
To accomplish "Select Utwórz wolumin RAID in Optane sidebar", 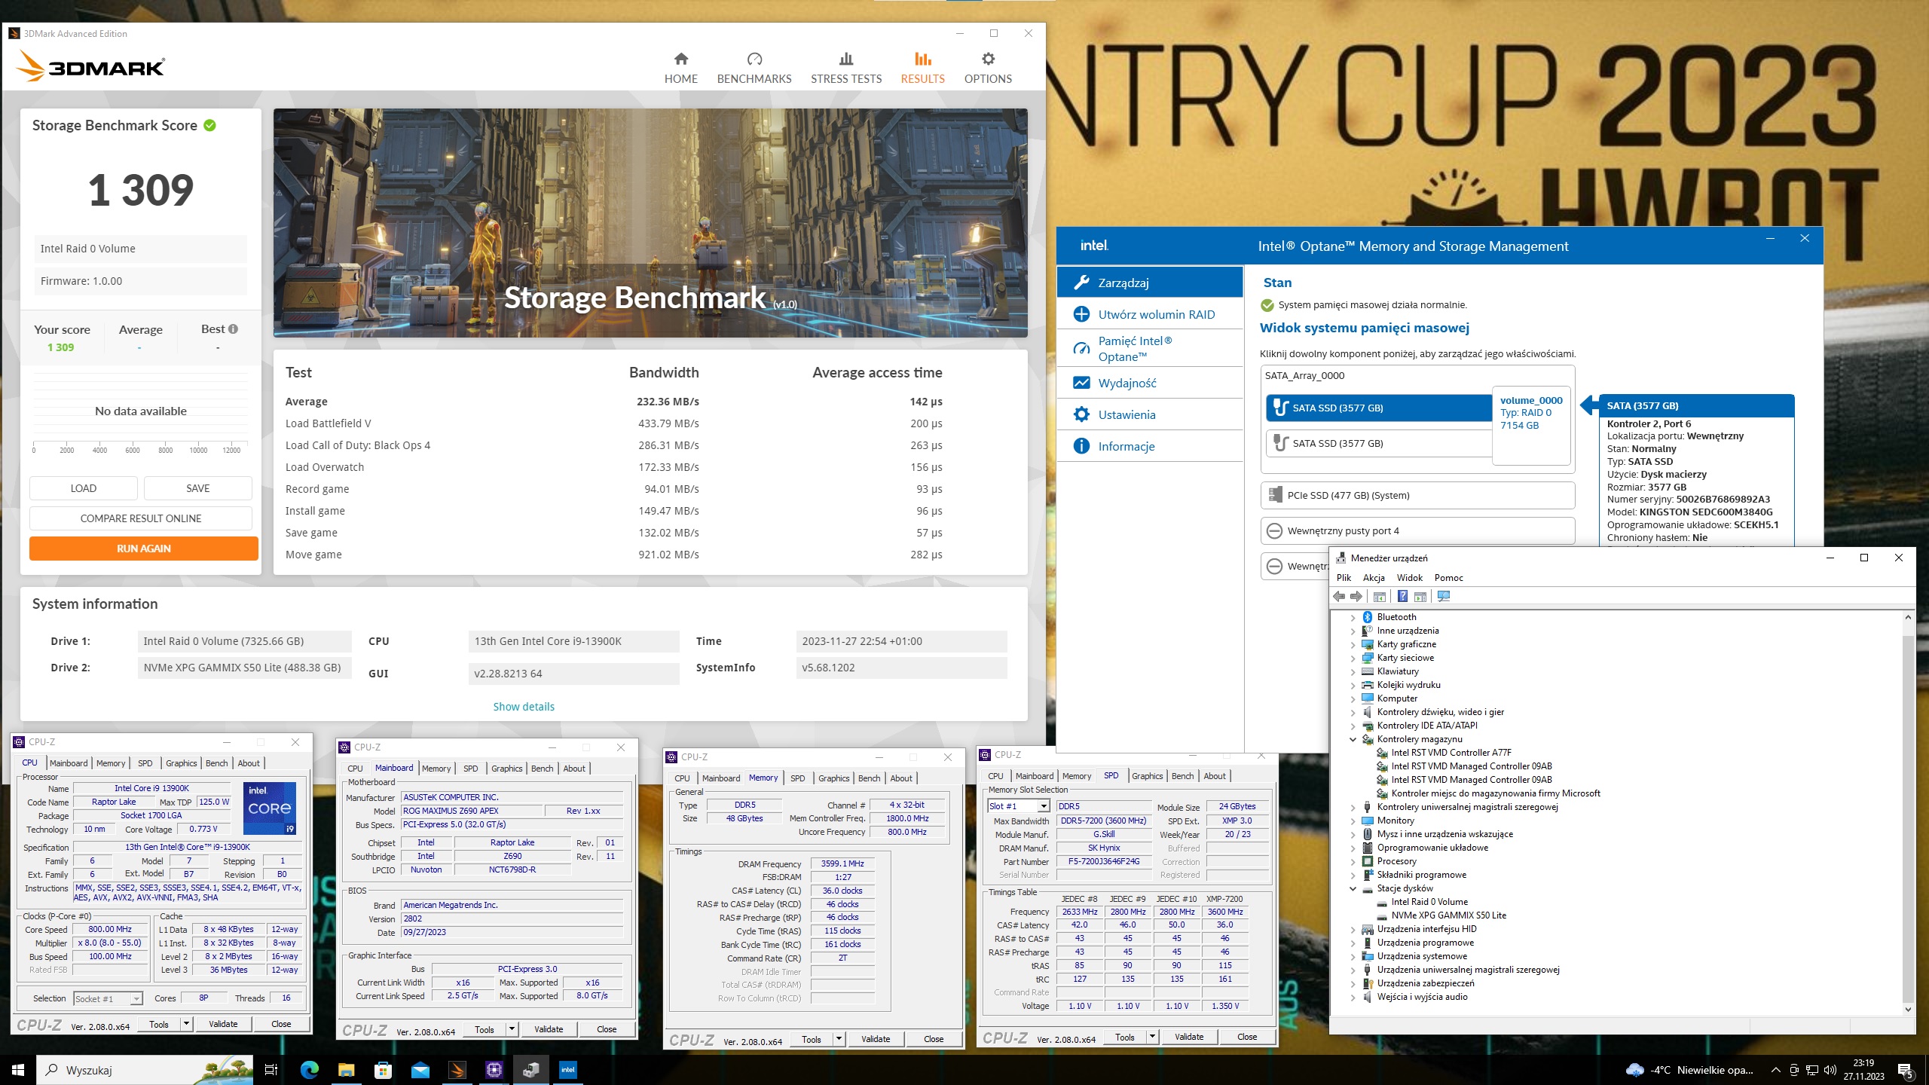I will pos(1149,314).
